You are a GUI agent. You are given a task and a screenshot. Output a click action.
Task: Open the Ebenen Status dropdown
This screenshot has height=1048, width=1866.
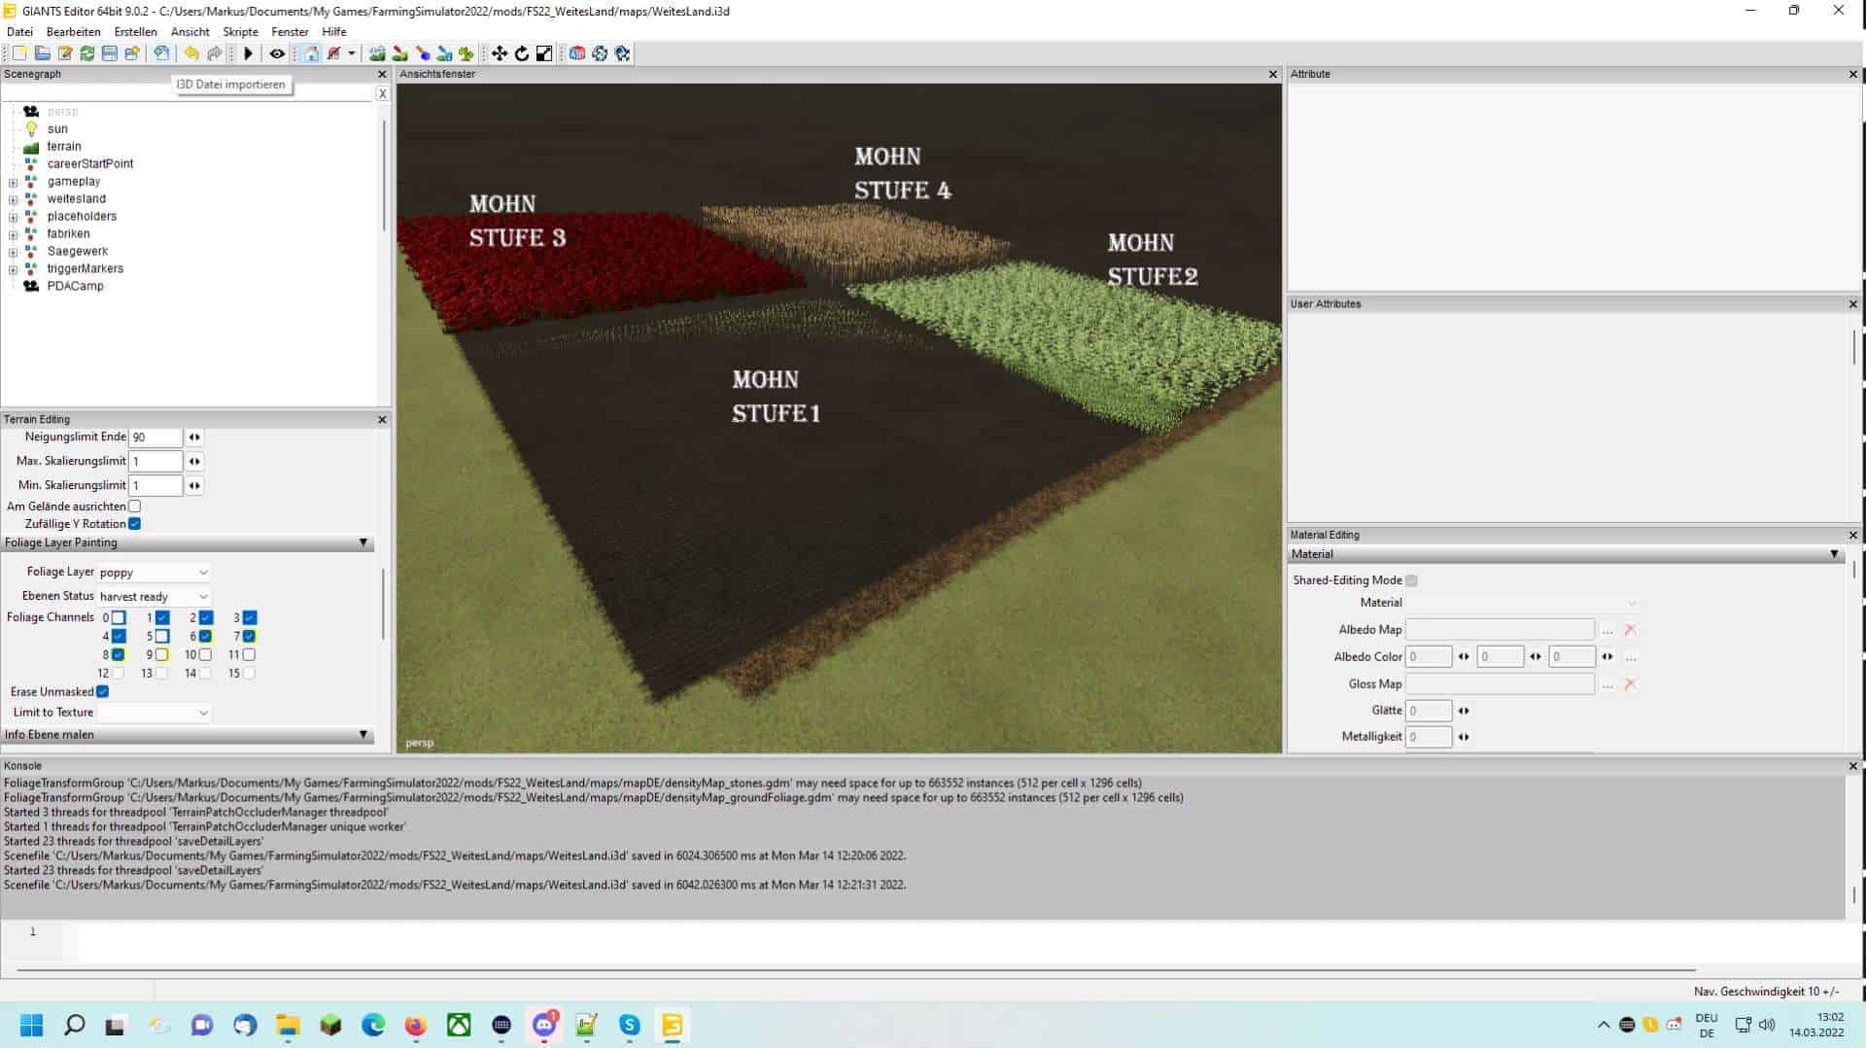(155, 597)
